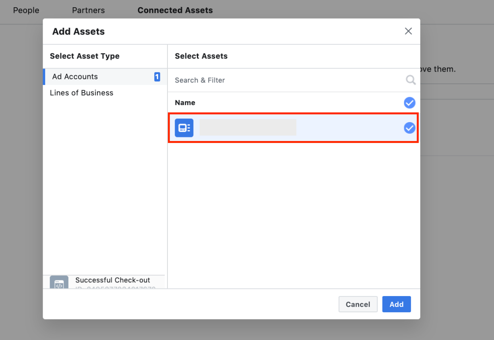The width and height of the screenshot is (494, 340).
Task: Click the Add Assets dialog title
Action: (x=79, y=31)
